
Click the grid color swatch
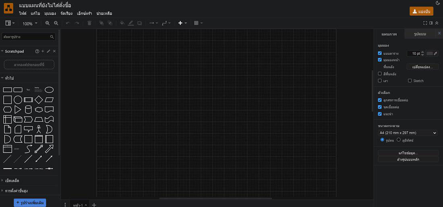click(430, 53)
